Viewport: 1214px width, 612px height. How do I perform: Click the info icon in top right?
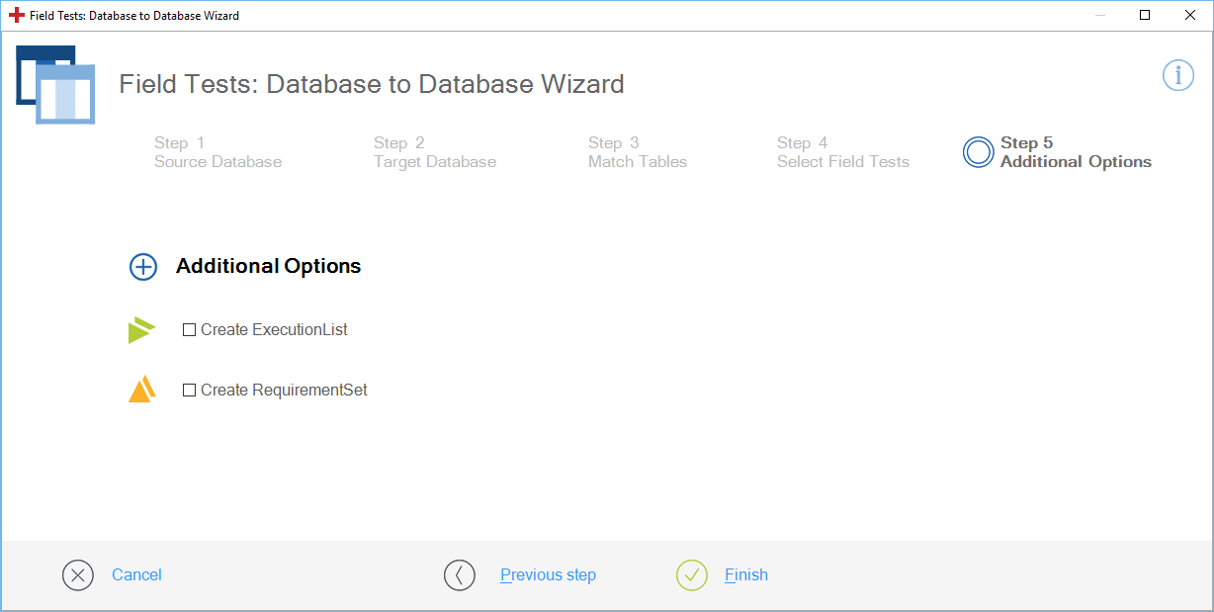[1177, 75]
